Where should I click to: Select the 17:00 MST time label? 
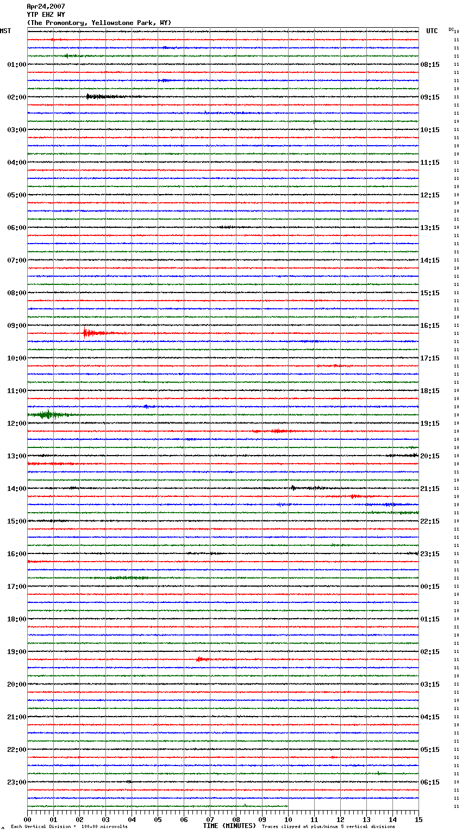tap(16, 587)
